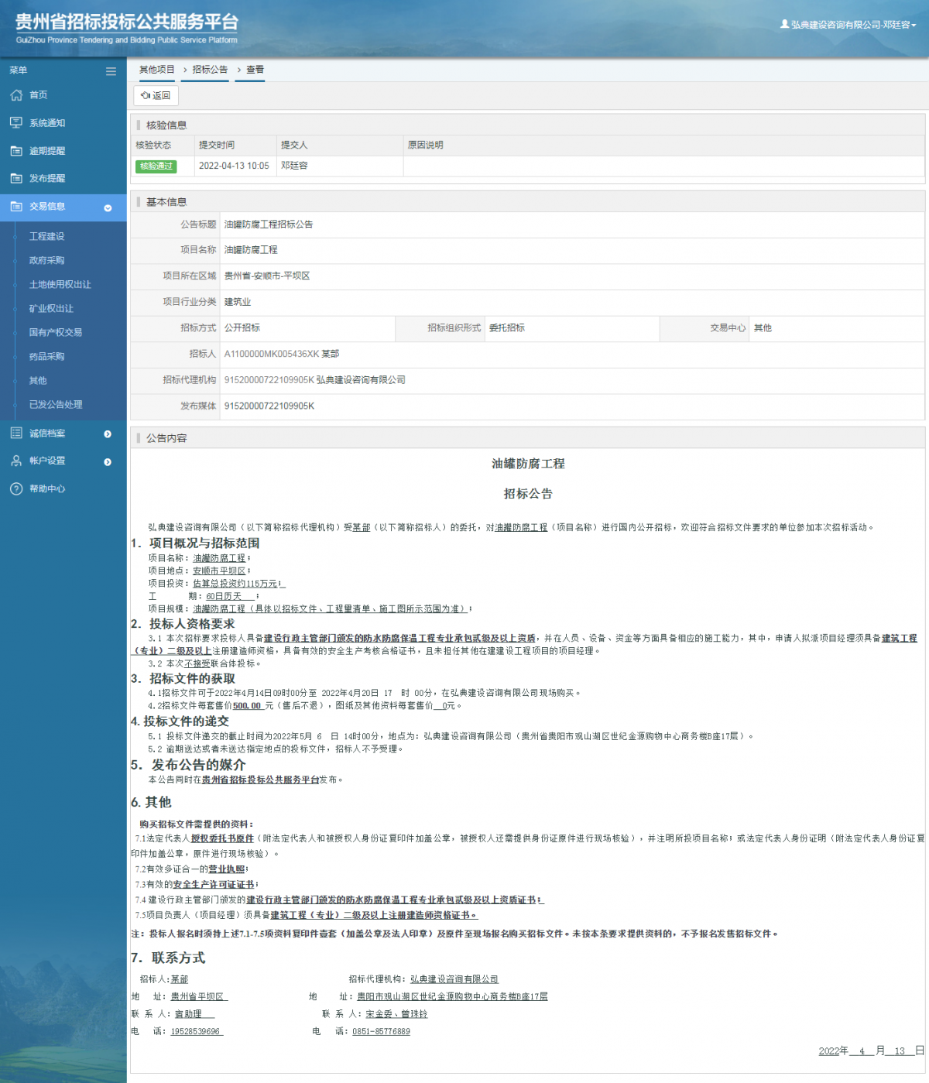929x1083 pixels.
Task: Click the 招标公告 breadcrumb link
Action: (x=210, y=70)
